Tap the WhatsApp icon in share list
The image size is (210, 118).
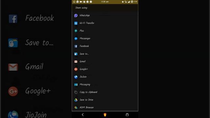pyautogui.click(x=76, y=15)
